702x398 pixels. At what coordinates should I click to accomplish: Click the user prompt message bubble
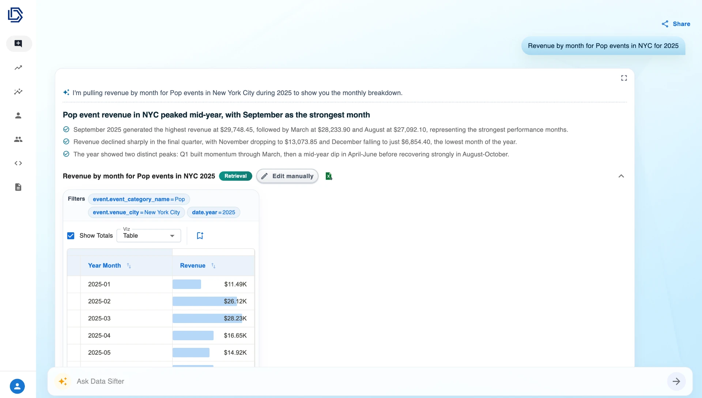603,46
